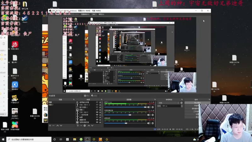
Task: Open 麦克风/Aux mixer gear settings
Action: click(x=153, y=107)
